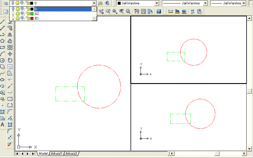Open the DesignCenter icon
Screen dimensions: 253x158
[x=143, y=11]
